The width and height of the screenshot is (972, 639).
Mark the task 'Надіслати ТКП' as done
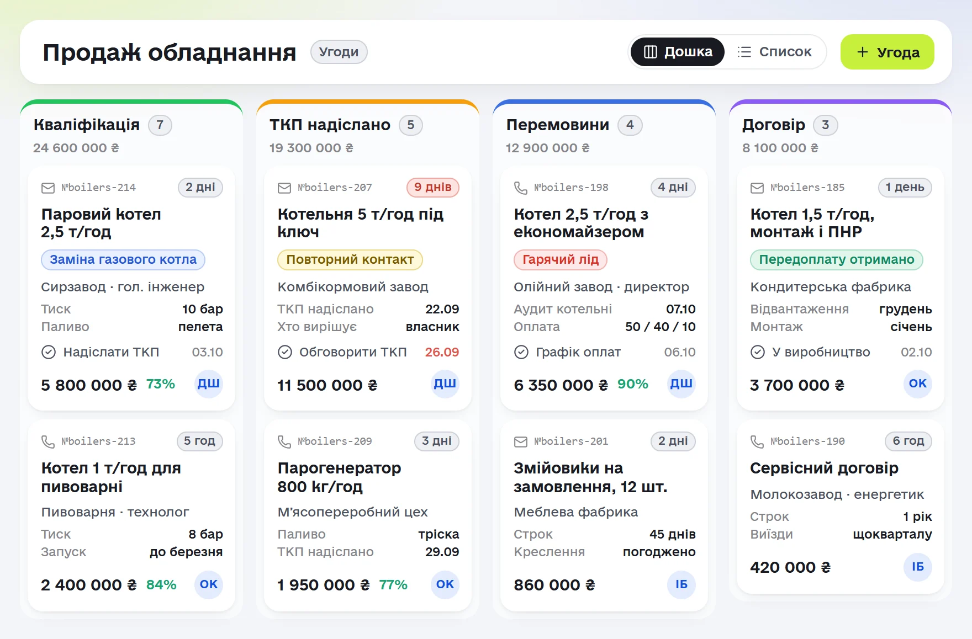(49, 352)
